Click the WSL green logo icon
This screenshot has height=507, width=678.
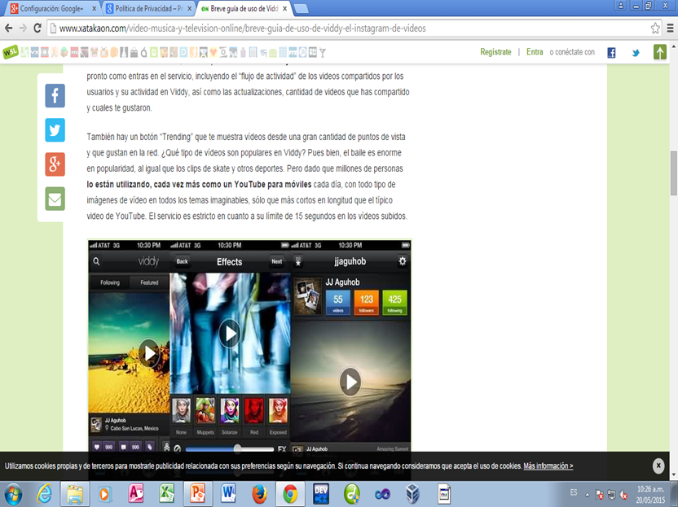pos(11,52)
